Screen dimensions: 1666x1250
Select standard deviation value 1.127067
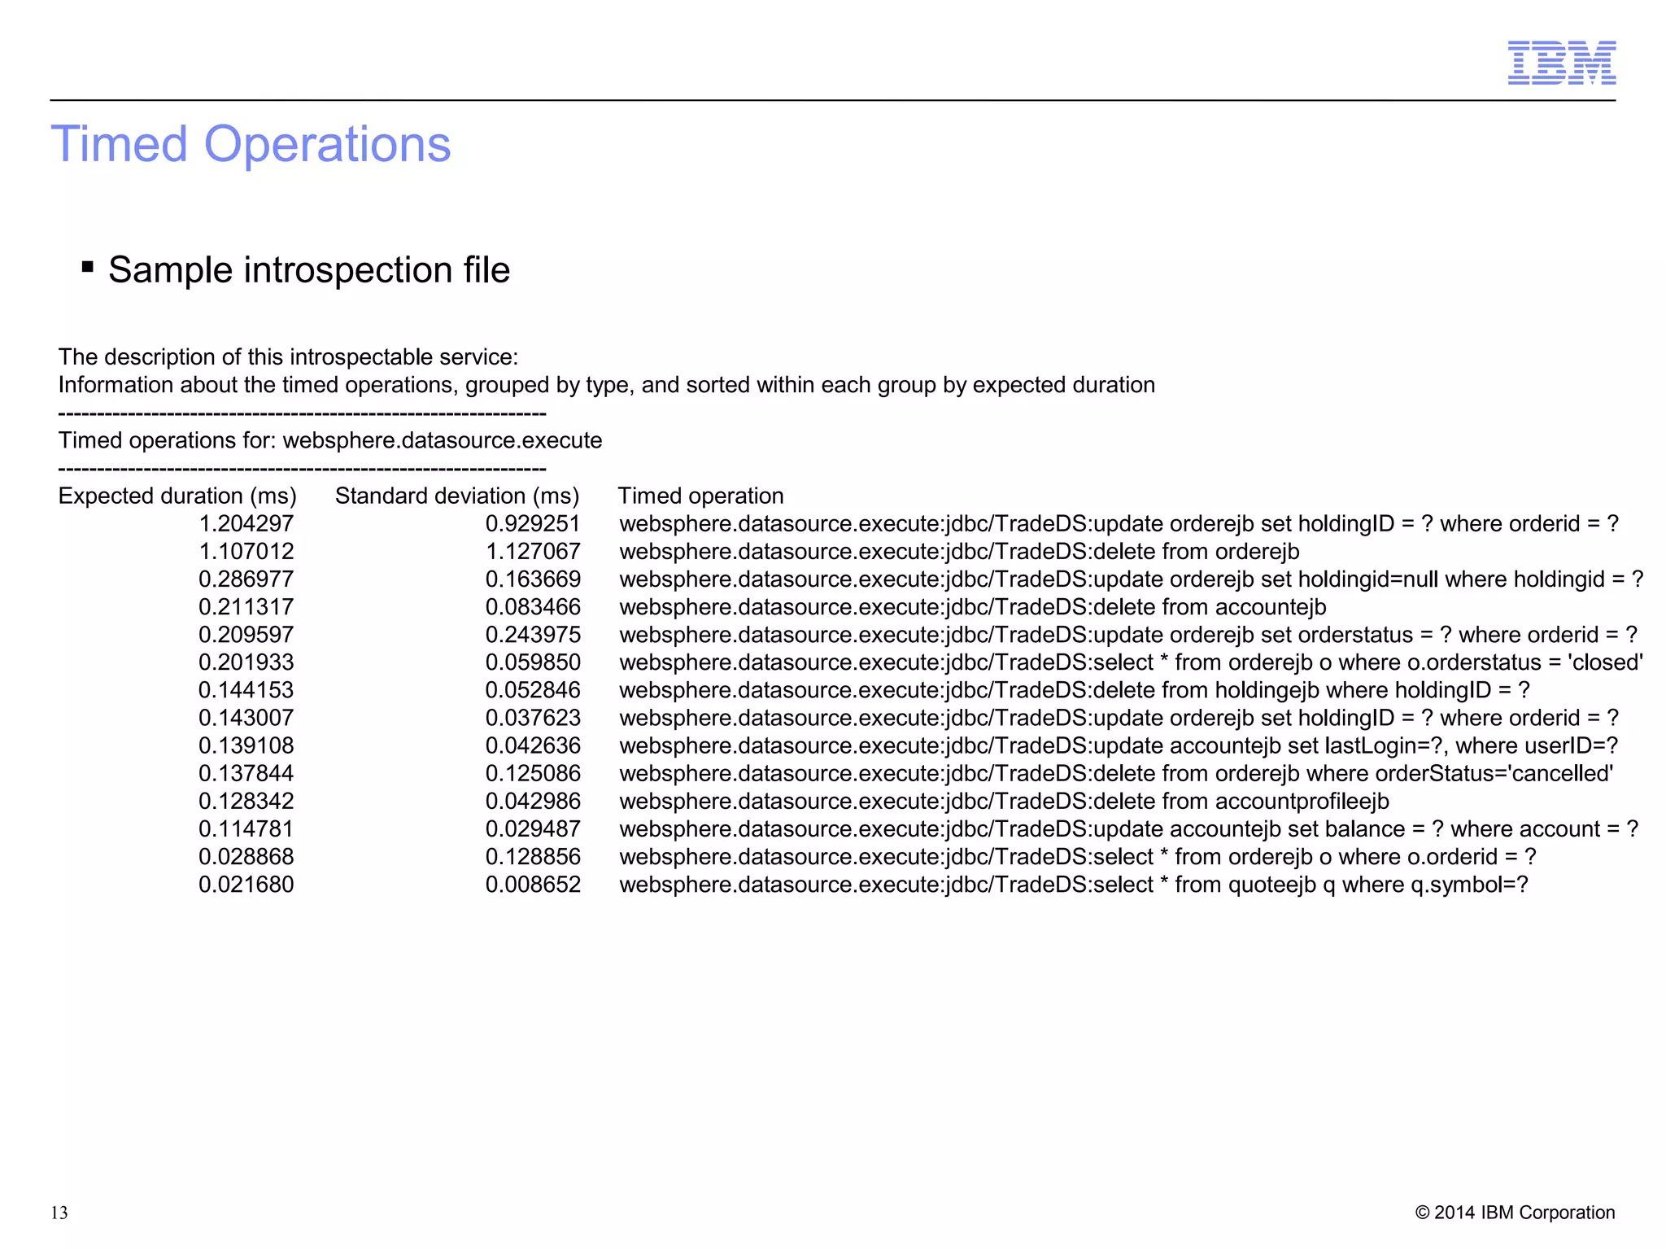coord(533,552)
